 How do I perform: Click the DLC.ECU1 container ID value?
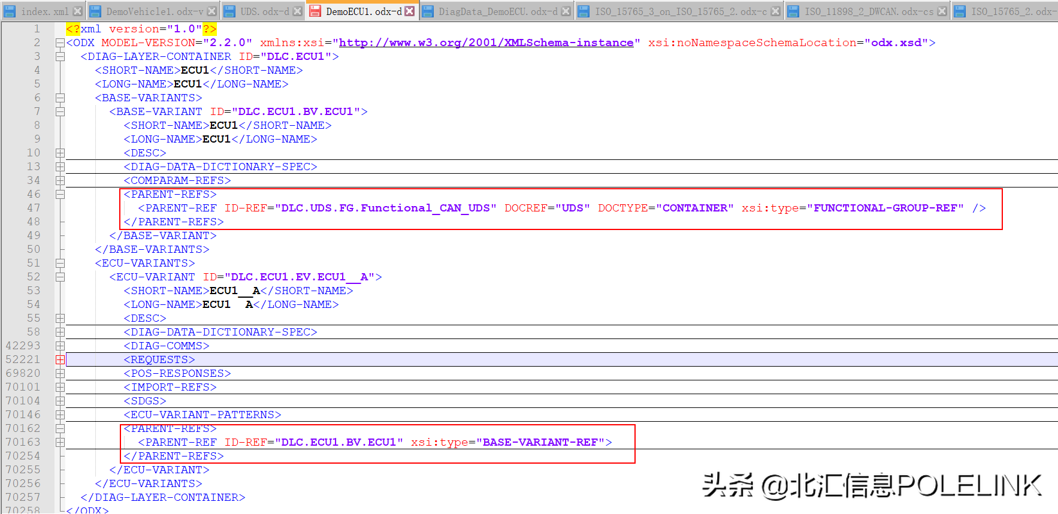tap(296, 56)
